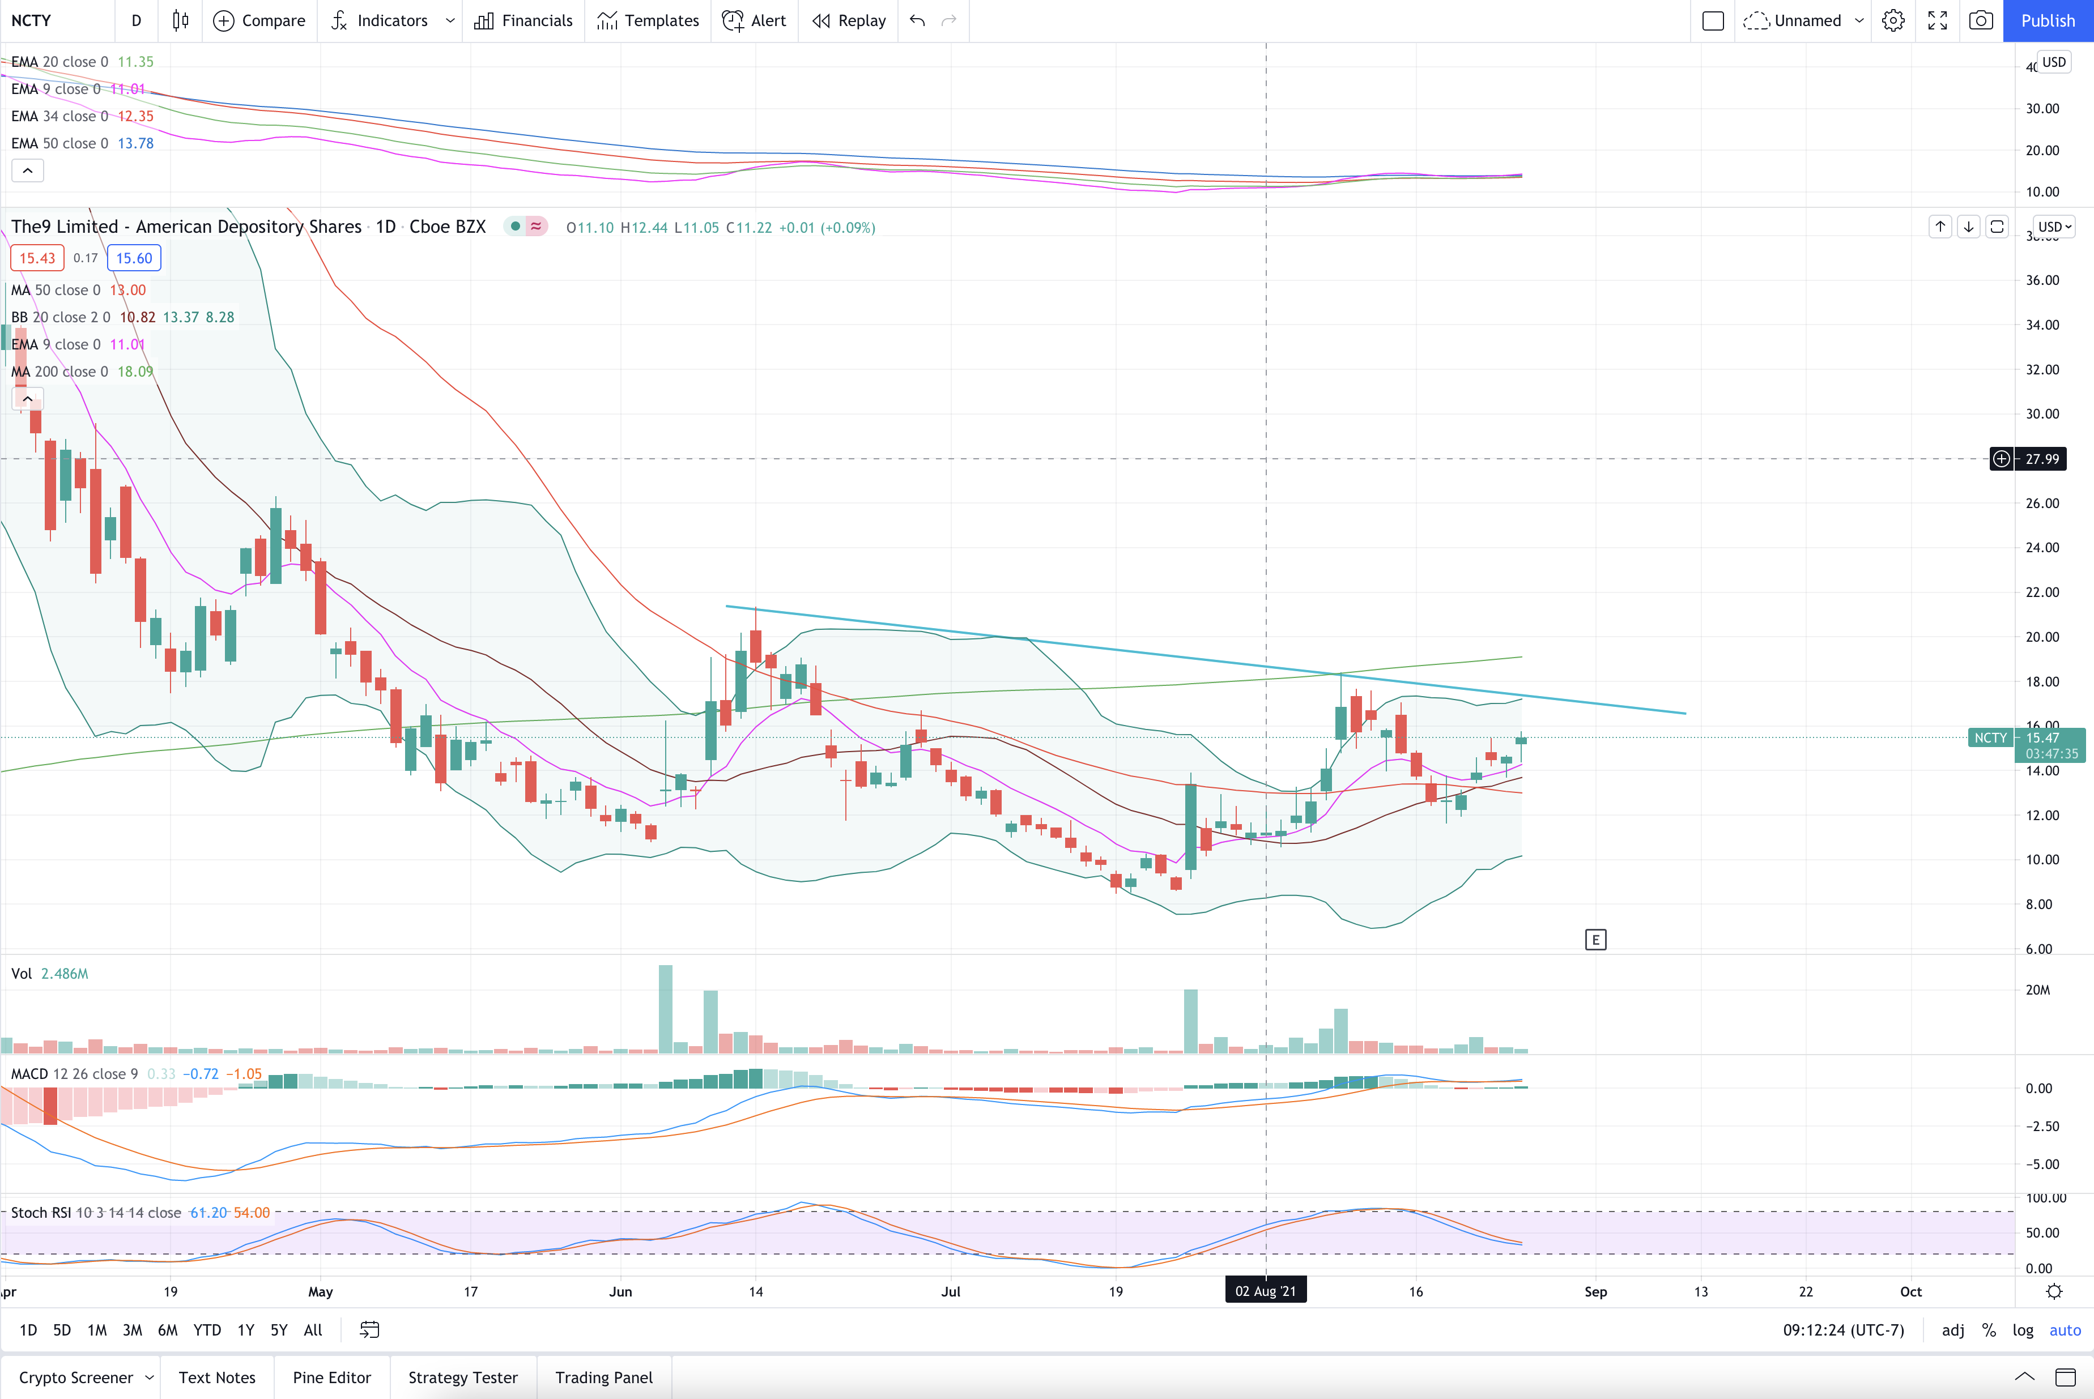Select the 6M time range
This screenshot has width=2094, height=1399.
point(167,1329)
